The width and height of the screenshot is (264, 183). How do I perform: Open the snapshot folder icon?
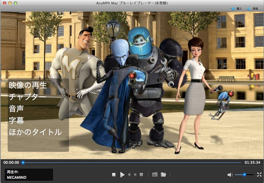click(163, 175)
